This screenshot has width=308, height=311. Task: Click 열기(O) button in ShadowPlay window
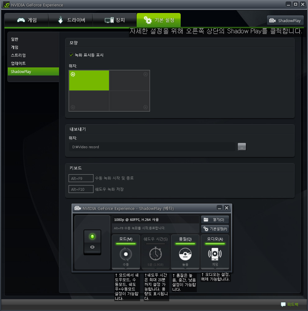215,220
